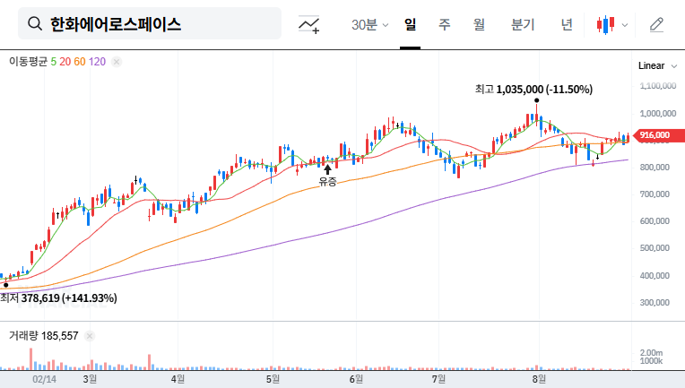Switch to the 월 monthly tab
Screen dimensions: 685x388
(x=480, y=24)
